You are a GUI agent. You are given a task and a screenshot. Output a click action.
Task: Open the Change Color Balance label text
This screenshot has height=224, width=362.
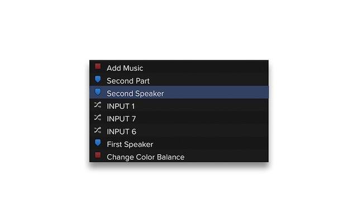[x=146, y=157]
